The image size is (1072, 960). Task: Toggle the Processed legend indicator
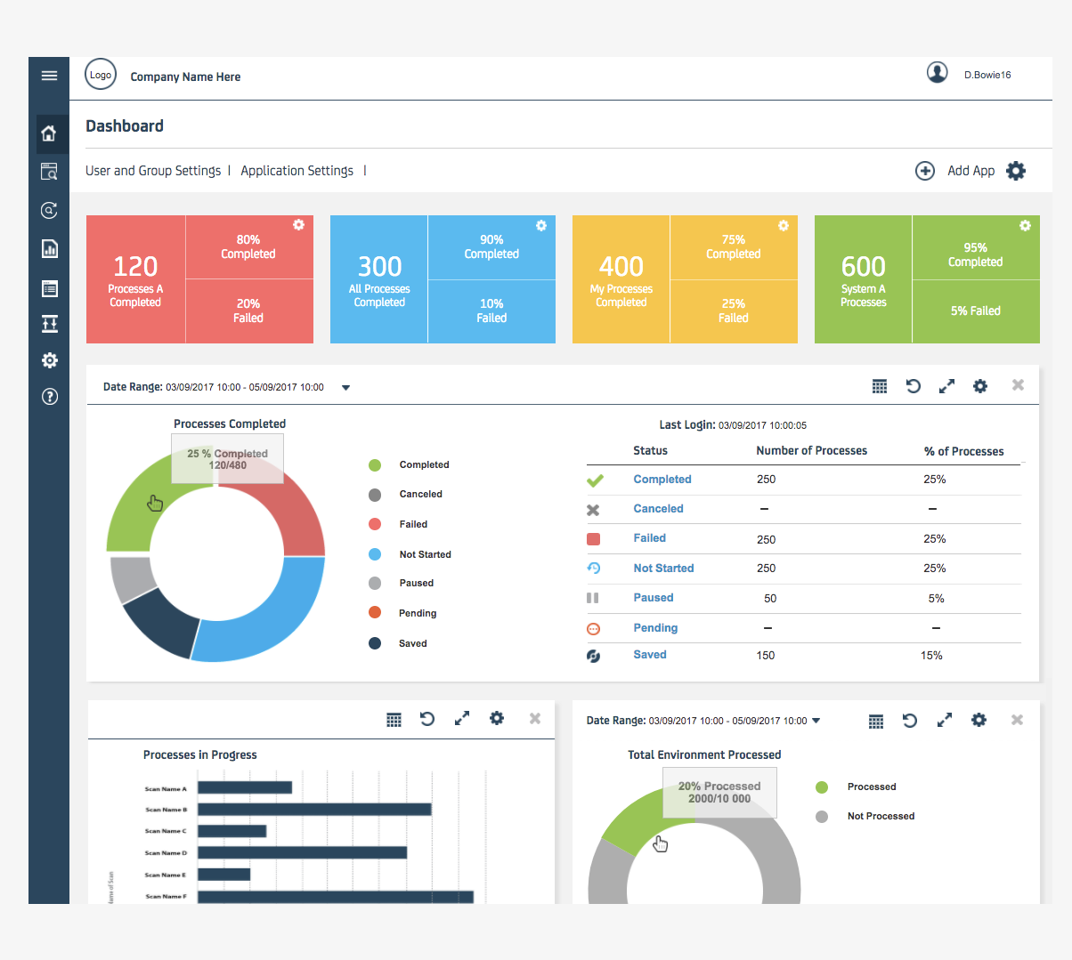[820, 787]
